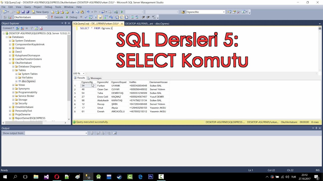Click the Refresh icon in Object Explorer
The height and width of the screenshot is (181, 323).
36,28
